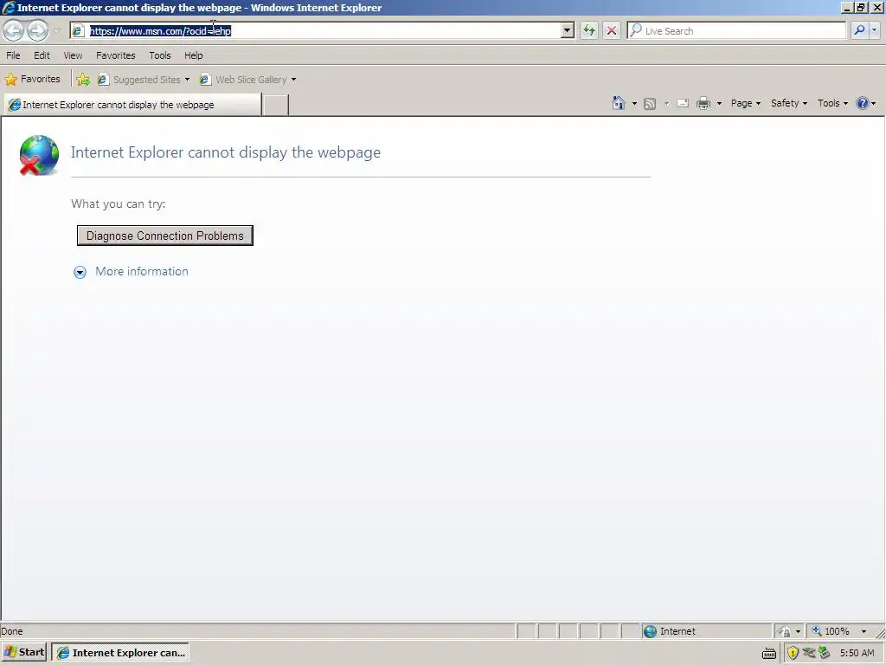Click the Read Mail envelope icon
Screen dimensions: 886x665
(683, 103)
